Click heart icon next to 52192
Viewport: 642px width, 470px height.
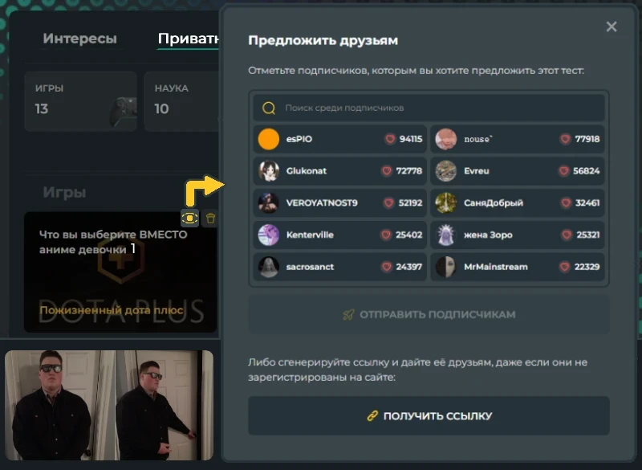(389, 202)
